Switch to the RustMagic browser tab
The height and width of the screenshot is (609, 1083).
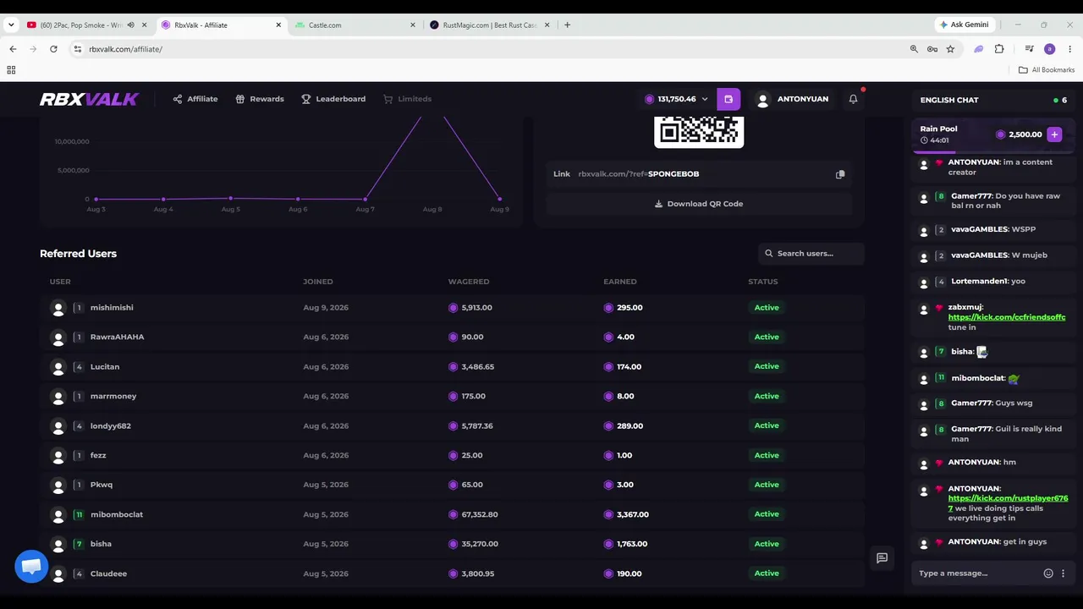click(489, 25)
